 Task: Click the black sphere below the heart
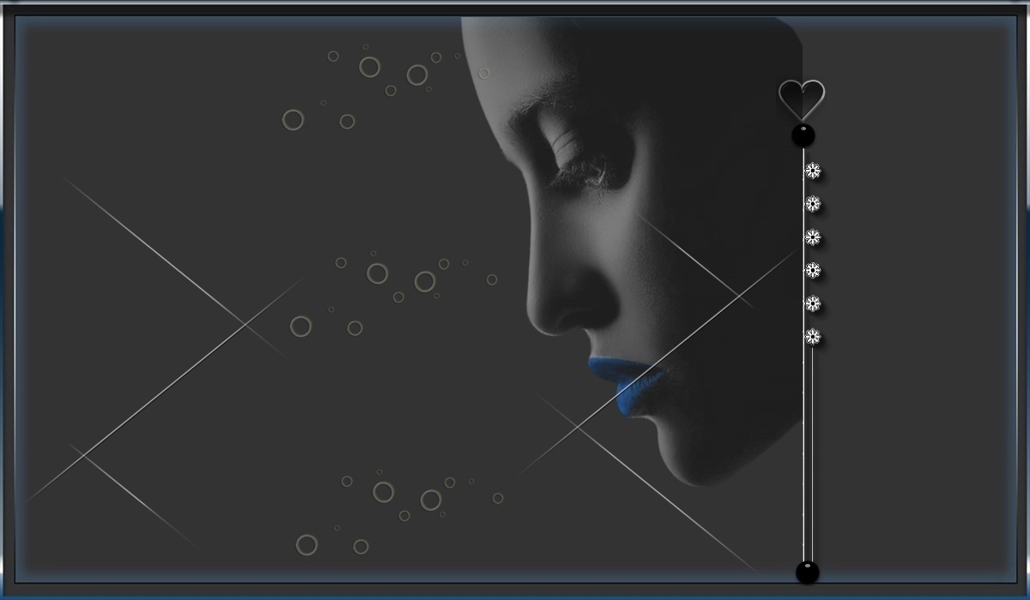(x=803, y=135)
